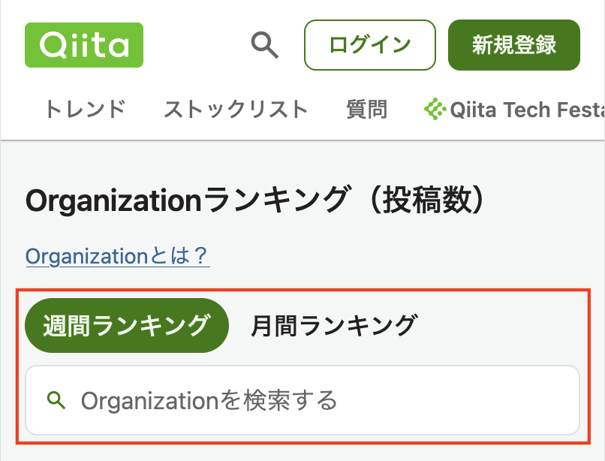Open the トレンド navigation item

pos(85,109)
